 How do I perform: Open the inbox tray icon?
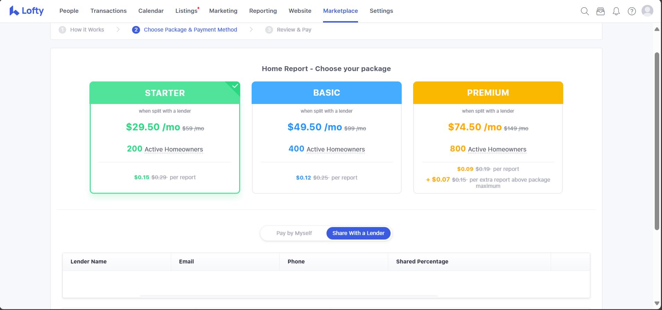[x=600, y=11]
